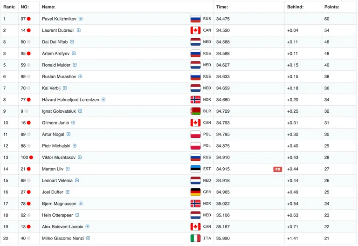This screenshot has width=358, height=246.
Task: Click the red dot next to number 97
Action: coord(29,19)
